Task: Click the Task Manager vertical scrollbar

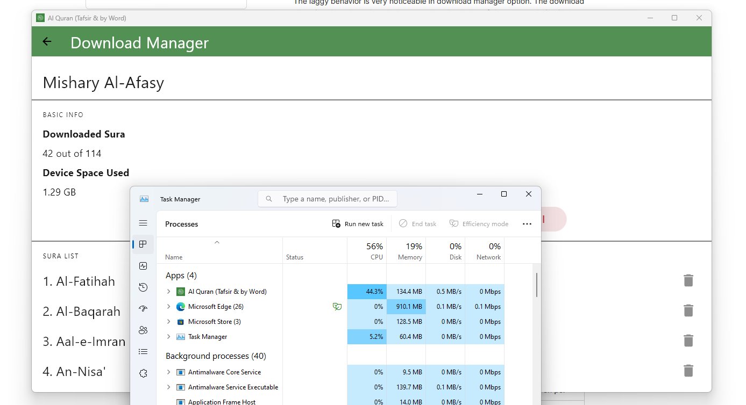Action: 537,285
